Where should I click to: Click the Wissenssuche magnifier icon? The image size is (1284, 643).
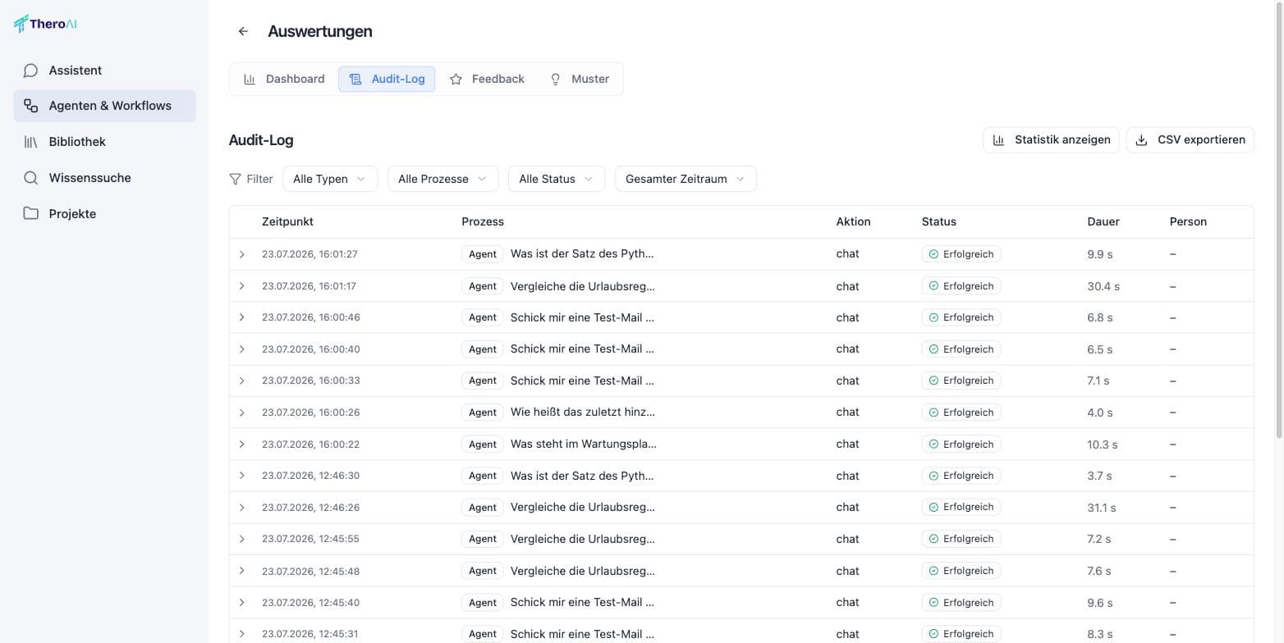tap(30, 178)
